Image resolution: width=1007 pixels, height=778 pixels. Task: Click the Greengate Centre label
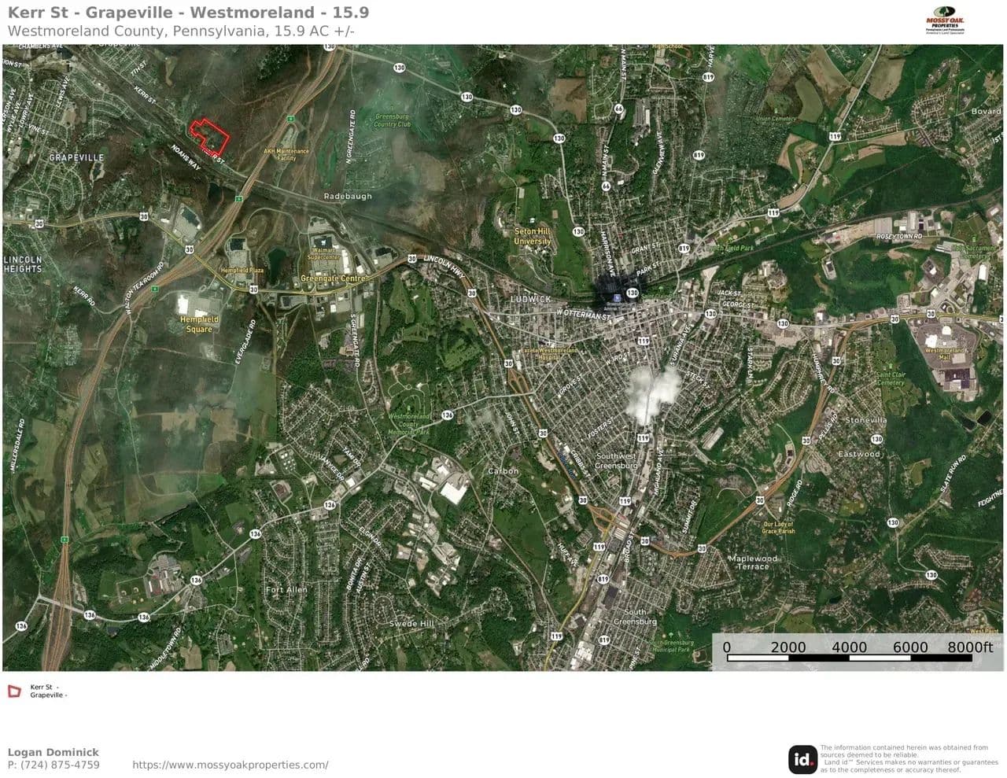click(334, 278)
